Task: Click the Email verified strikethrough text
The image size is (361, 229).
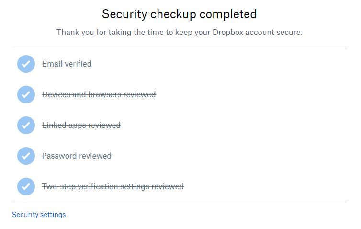Action: 67,64
